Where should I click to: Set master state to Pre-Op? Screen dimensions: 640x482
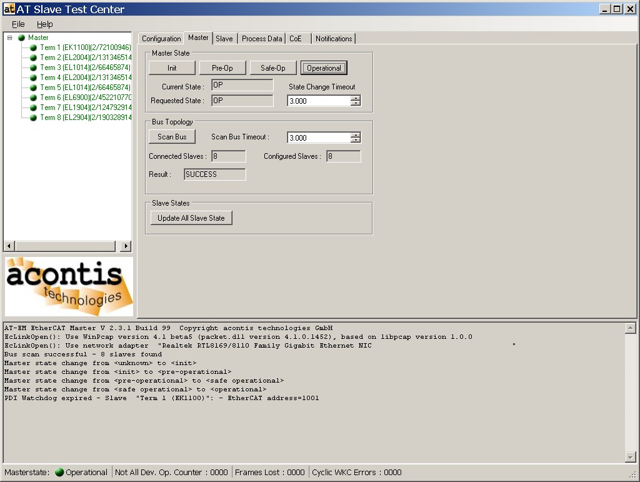pos(222,68)
